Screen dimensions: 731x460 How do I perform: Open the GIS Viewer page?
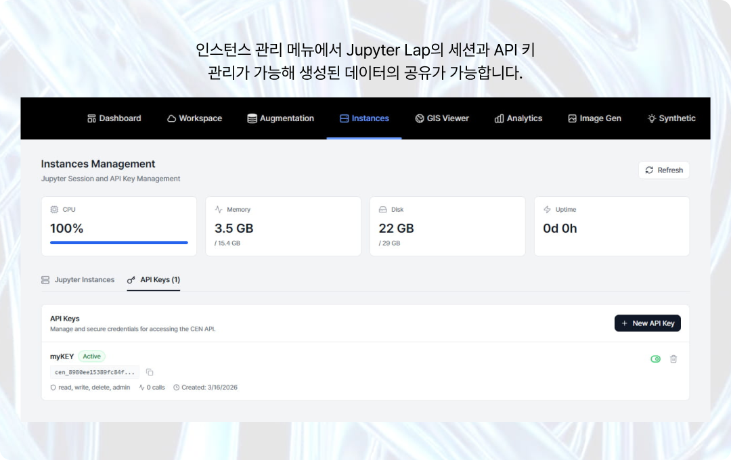coord(442,118)
